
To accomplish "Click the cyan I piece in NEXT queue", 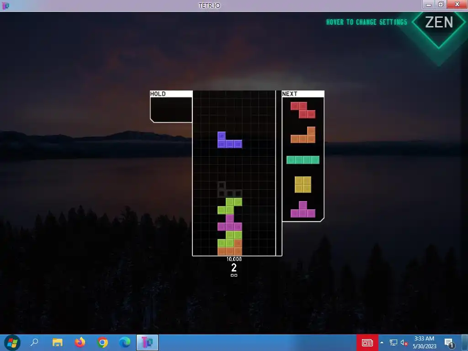I will coord(303,160).
